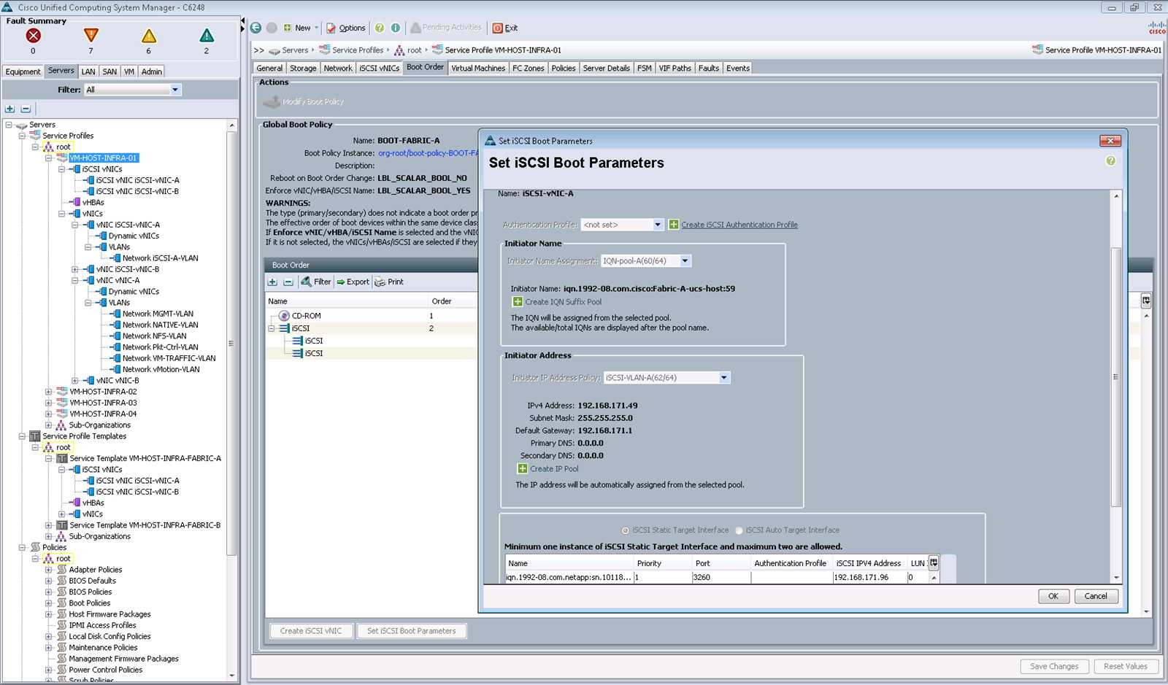
Task: Click the red critical faults icon in Fault Summary
Action: pyautogui.click(x=32, y=34)
